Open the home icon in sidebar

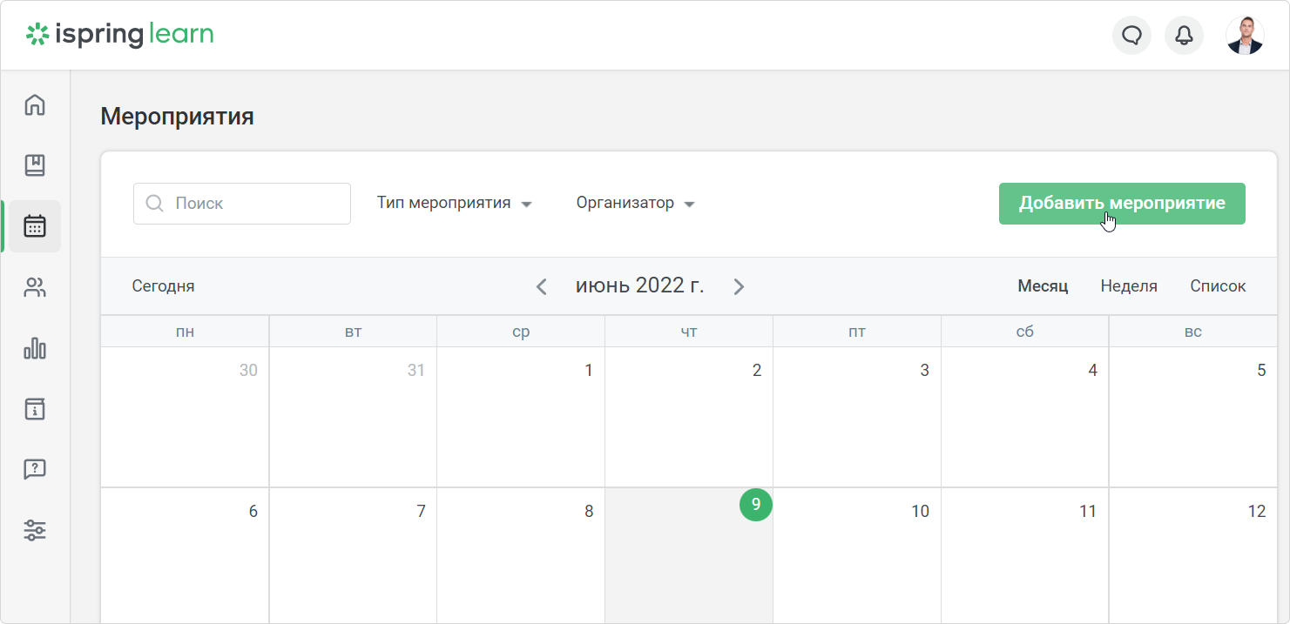(x=35, y=105)
